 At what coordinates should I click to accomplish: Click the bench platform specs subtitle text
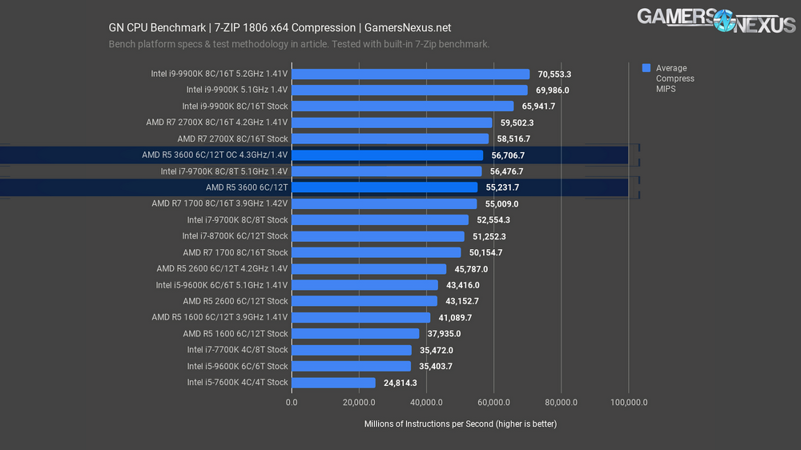tap(299, 44)
